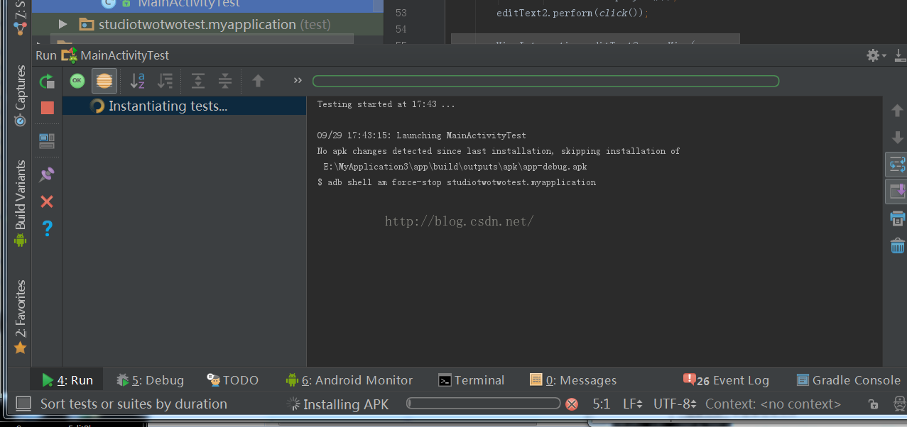The width and height of the screenshot is (907, 427).
Task: Clear console with trash icon
Action: (x=897, y=245)
